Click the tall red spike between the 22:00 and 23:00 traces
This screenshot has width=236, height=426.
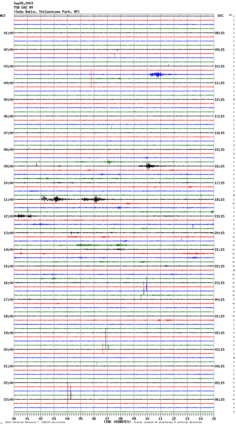[68, 393]
